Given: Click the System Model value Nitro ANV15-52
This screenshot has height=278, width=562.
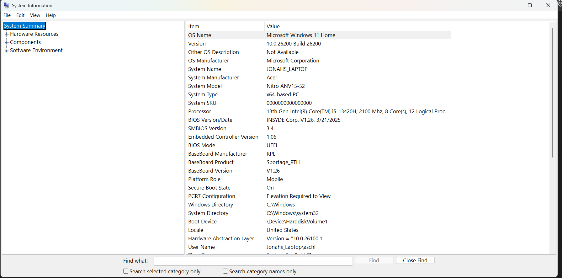Looking at the screenshot, I should pyautogui.click(x=286, y=86).
